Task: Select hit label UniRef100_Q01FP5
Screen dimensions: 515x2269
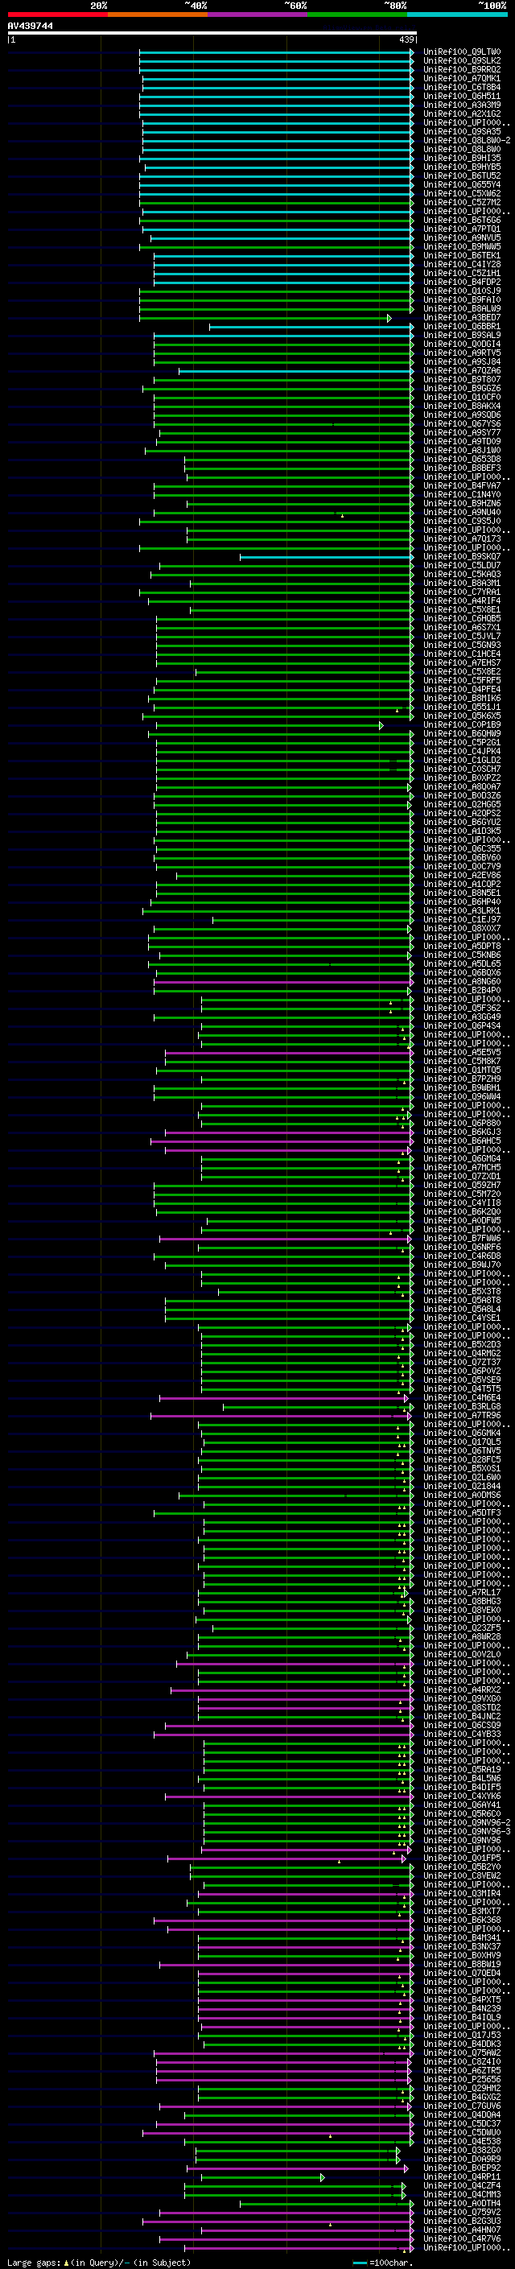Action: (461, 1858)
